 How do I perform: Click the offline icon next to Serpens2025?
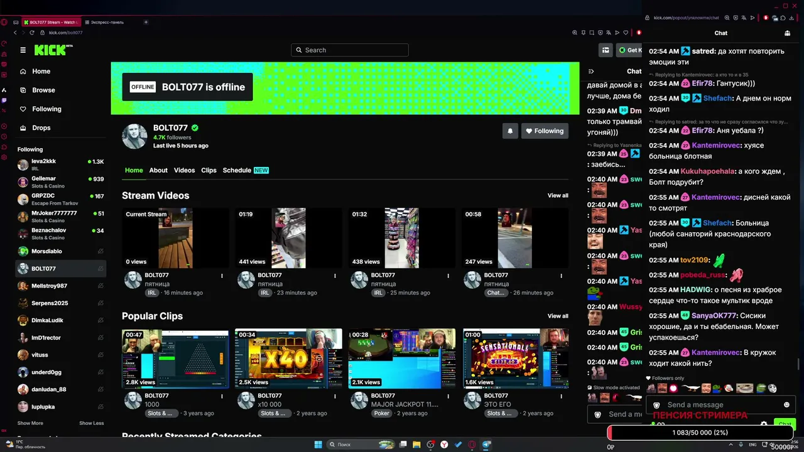point(100,303)
